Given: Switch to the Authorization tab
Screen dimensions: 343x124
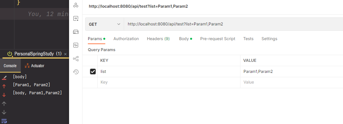Looking at the screenshot, I should coord(126,39).
